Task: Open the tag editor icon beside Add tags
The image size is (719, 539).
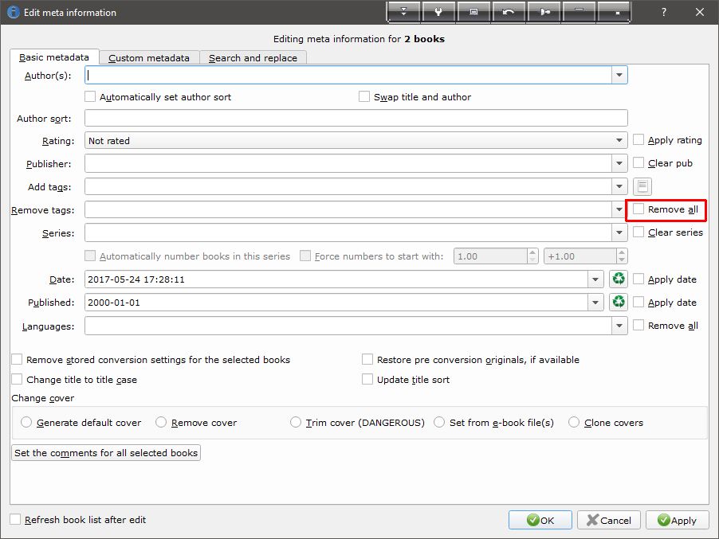Action: [642, 186]
